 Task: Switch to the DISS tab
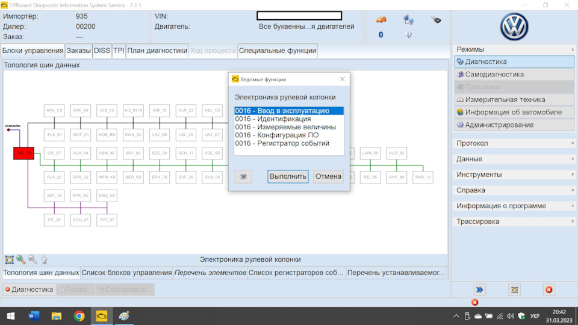[102, 51]
